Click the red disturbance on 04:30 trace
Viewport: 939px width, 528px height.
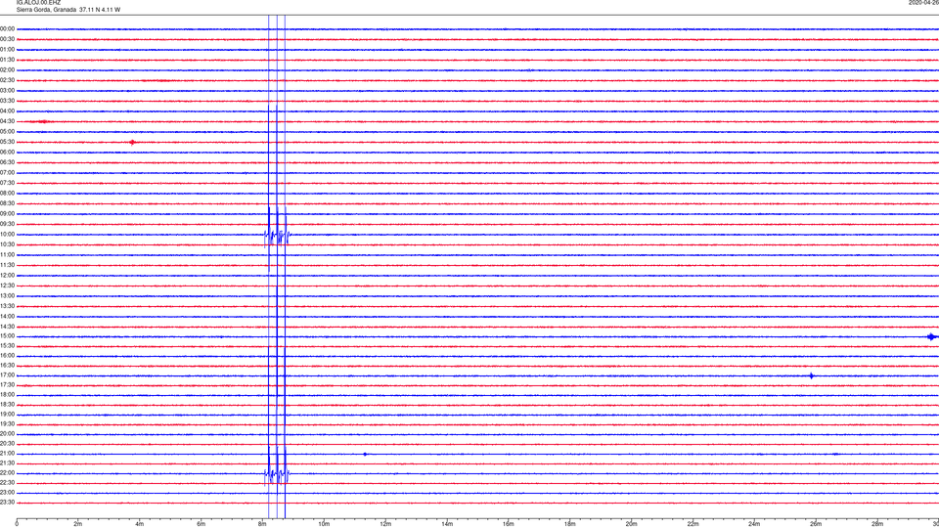tap(42, 121)
